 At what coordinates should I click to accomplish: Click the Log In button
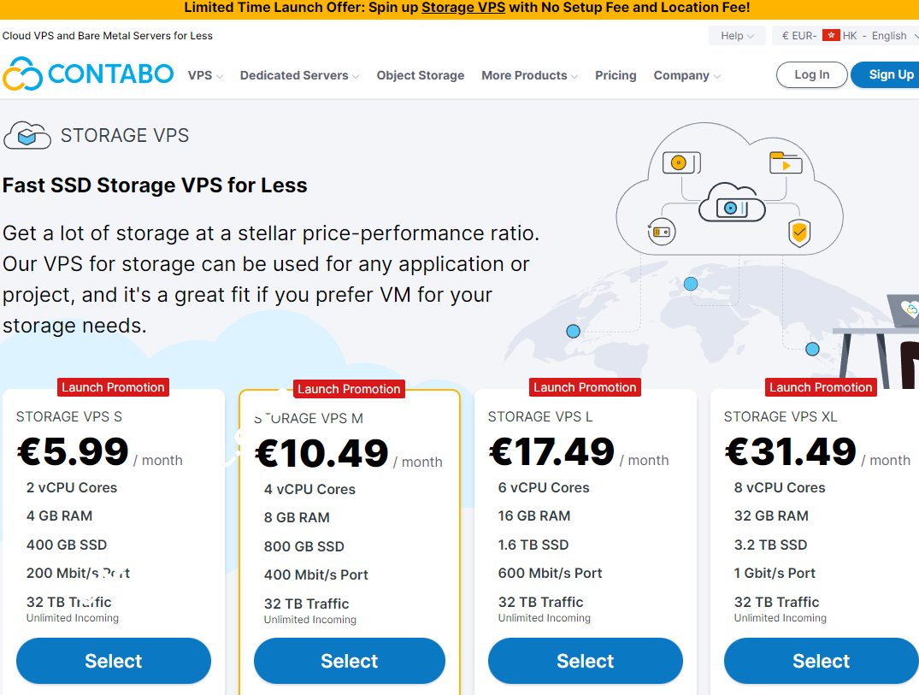(x=811, y=74)
